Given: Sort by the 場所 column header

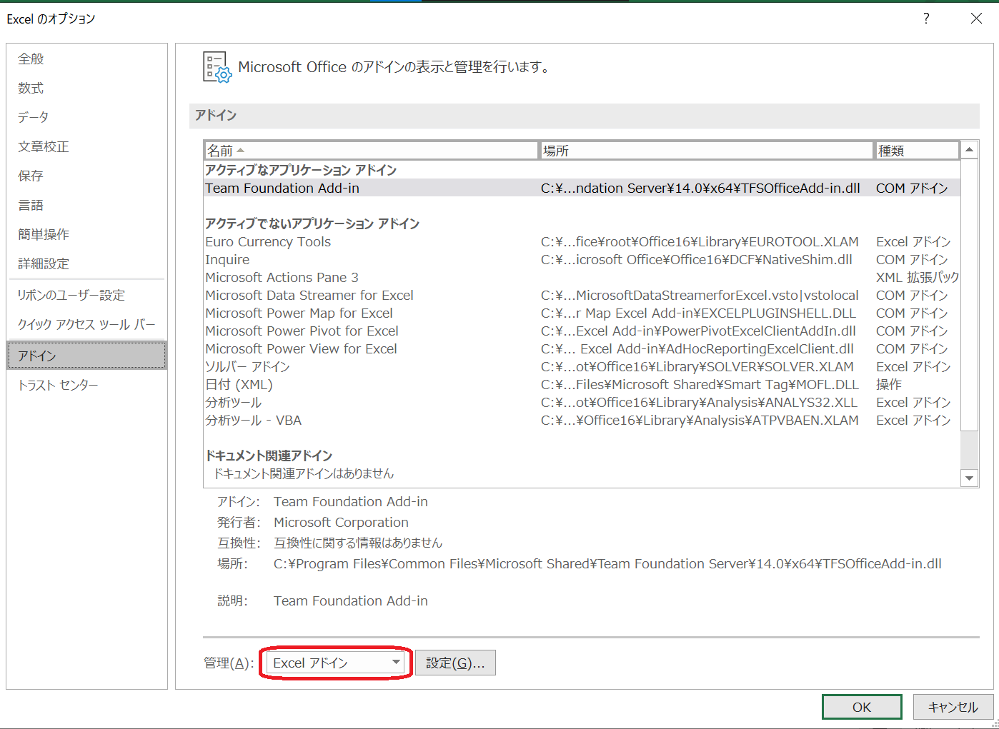Looking at the screenshot, I should coord(706,151).
